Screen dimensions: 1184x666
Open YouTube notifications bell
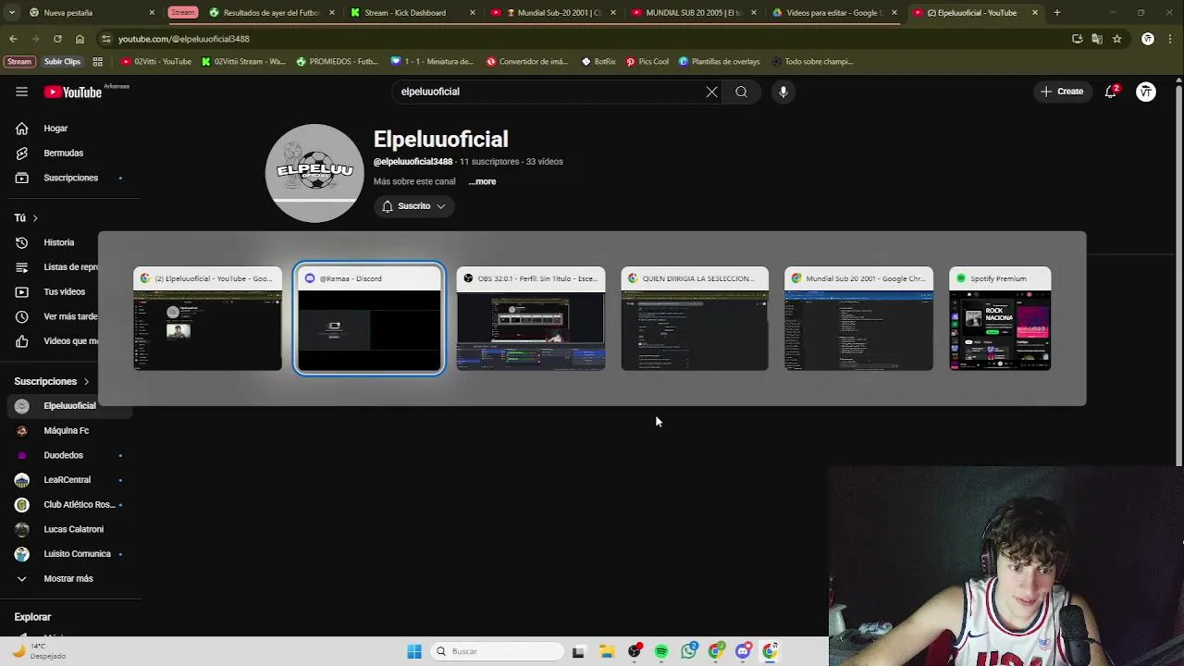1110,92
